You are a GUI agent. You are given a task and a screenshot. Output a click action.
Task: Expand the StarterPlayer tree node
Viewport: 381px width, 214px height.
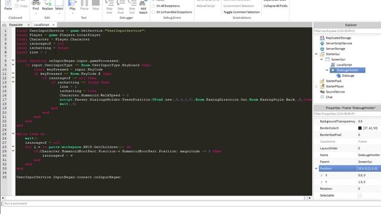[316, 86]
